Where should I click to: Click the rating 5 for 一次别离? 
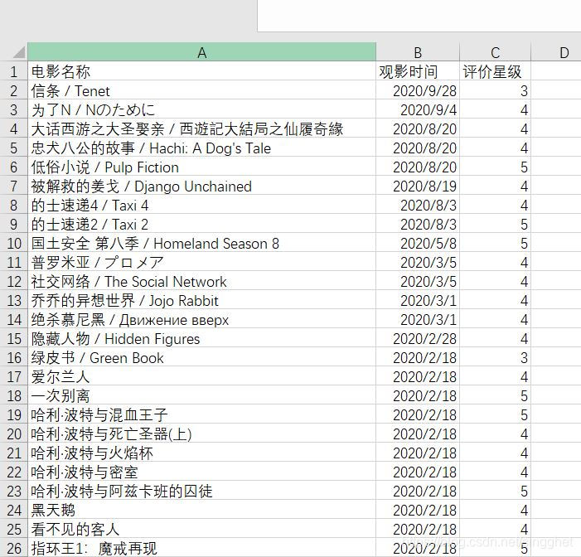(x=495, y=396)
